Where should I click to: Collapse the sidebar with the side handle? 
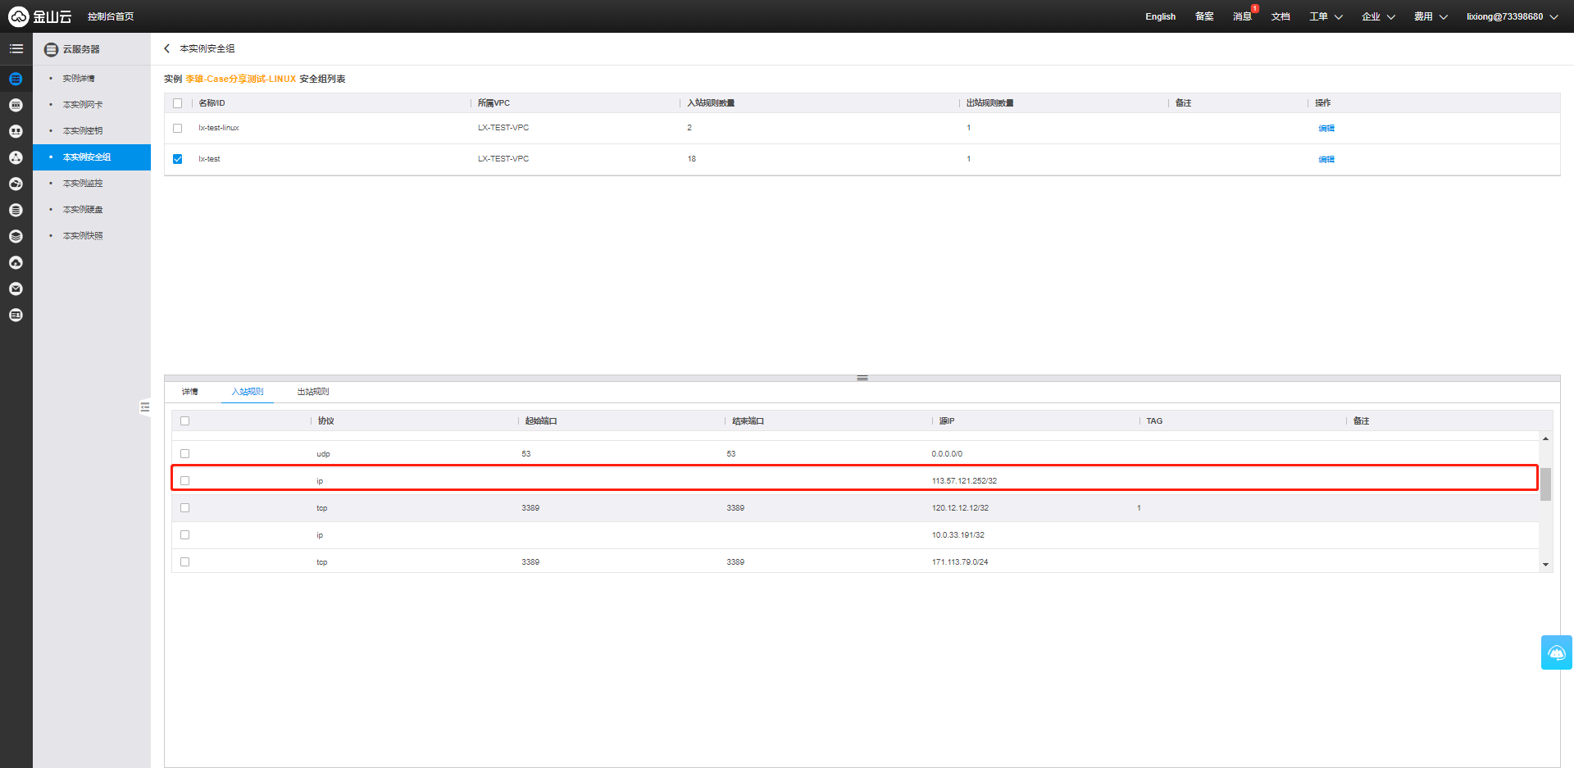click(x=145, y=407)
